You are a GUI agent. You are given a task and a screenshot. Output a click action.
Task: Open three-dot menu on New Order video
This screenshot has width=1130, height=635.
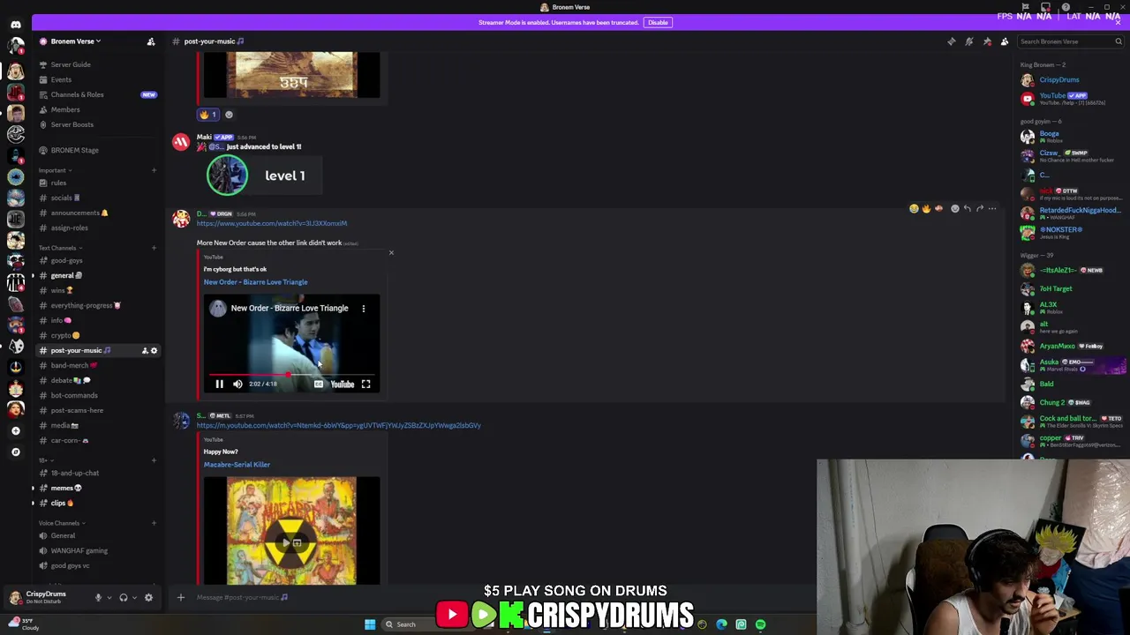[x=363, y=309]
